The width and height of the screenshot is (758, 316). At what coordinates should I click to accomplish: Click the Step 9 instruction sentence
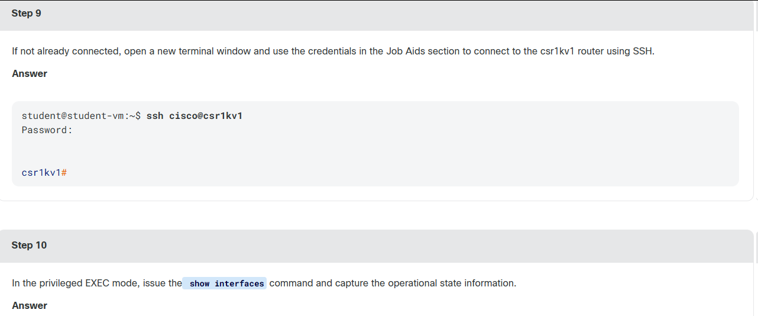tap(333, 51)
